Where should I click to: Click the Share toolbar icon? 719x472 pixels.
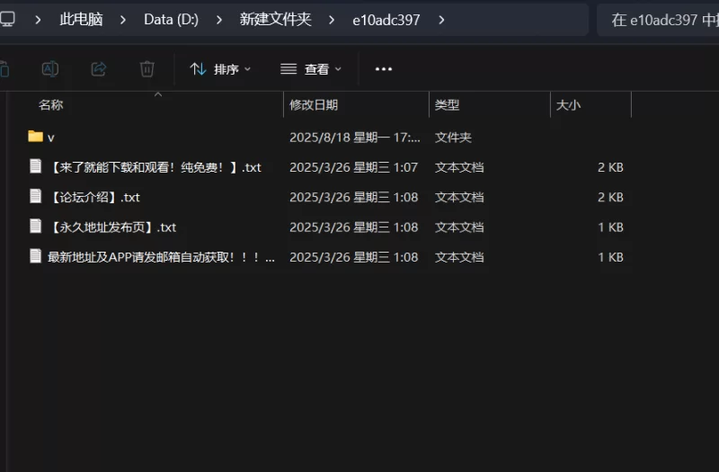point(99,69)
